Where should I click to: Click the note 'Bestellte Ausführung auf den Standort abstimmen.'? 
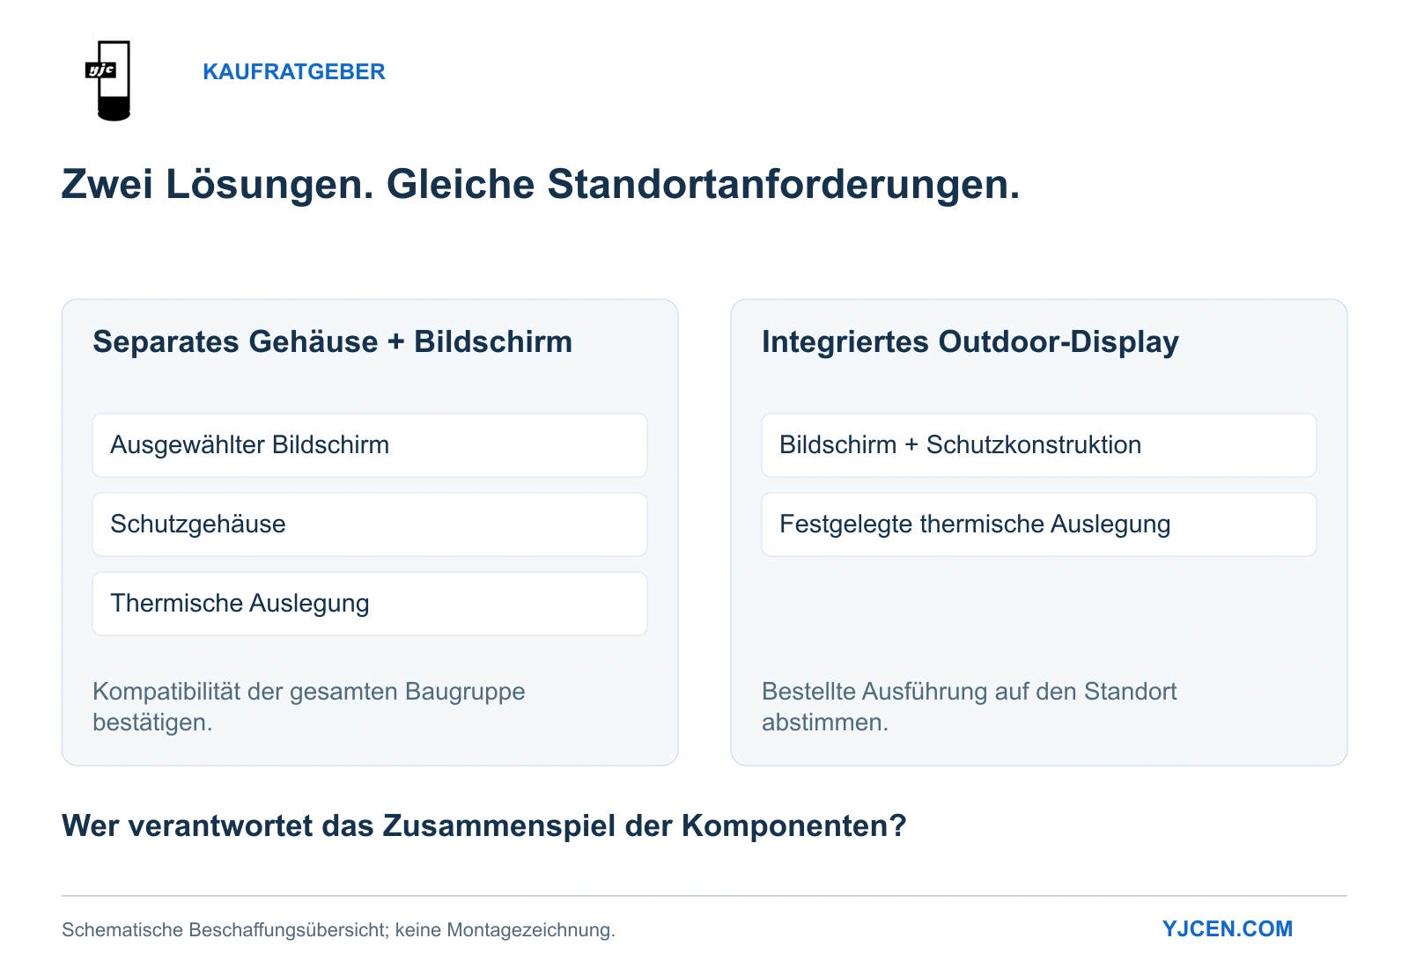970,707
